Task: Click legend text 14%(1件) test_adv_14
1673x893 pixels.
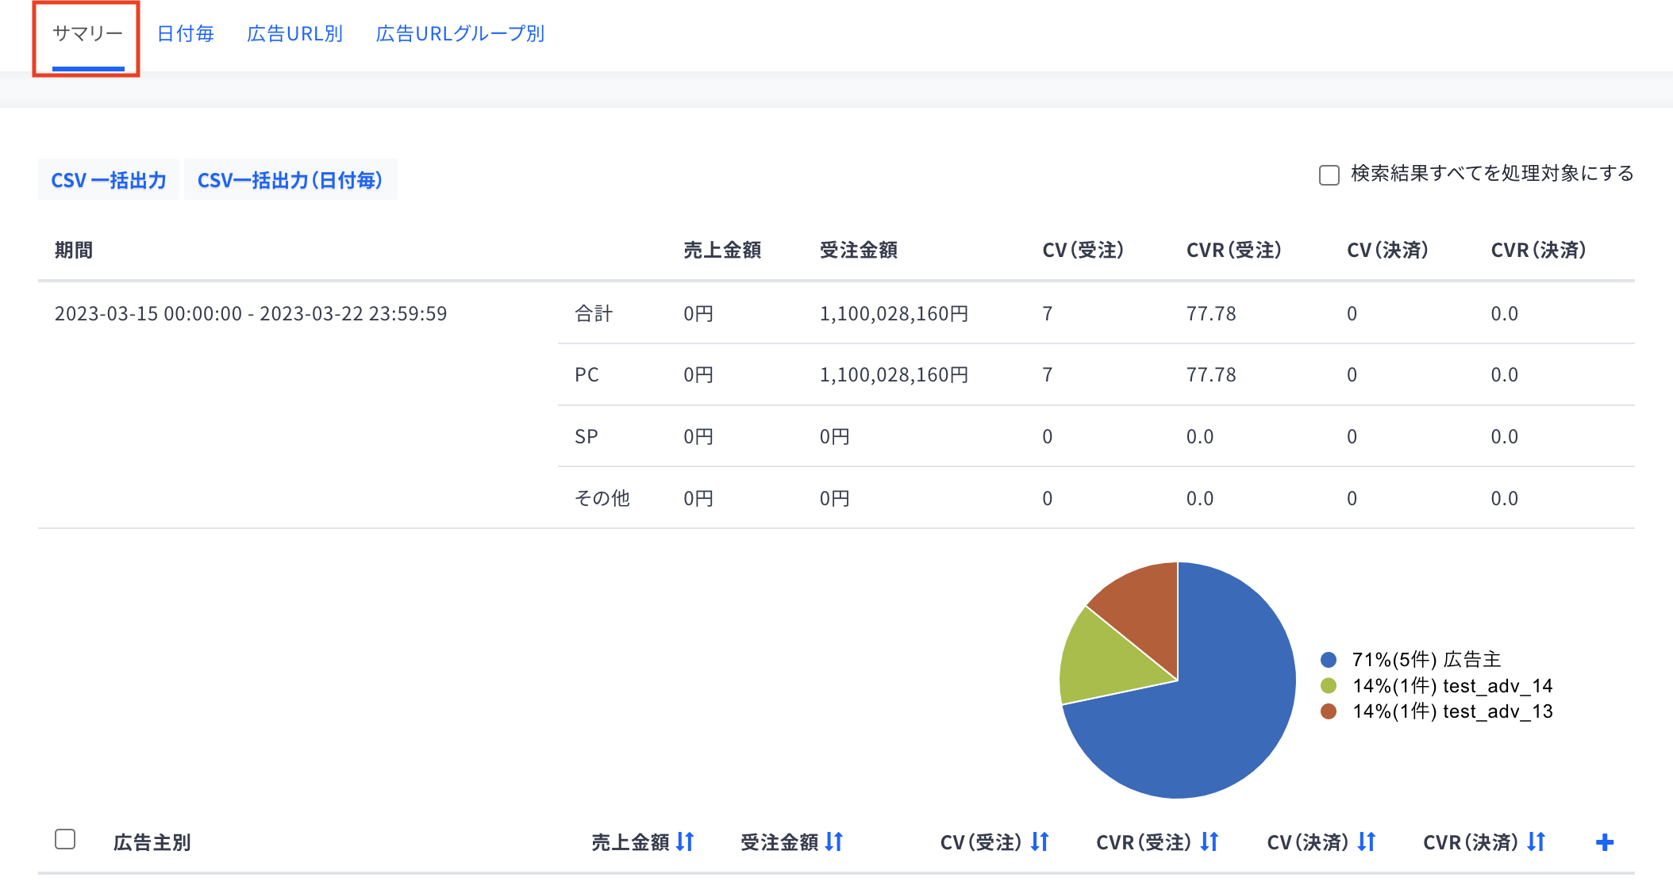Action: coord(1452,685)
